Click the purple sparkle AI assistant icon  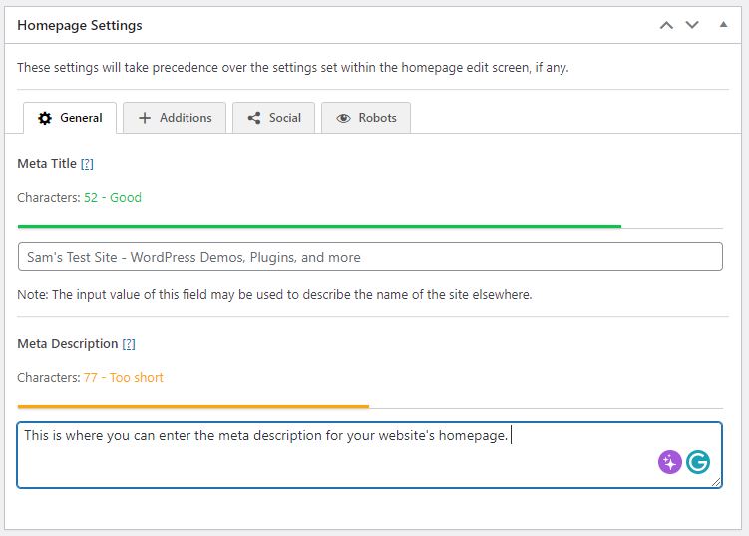pyautogui.click(x=669, y=462)
